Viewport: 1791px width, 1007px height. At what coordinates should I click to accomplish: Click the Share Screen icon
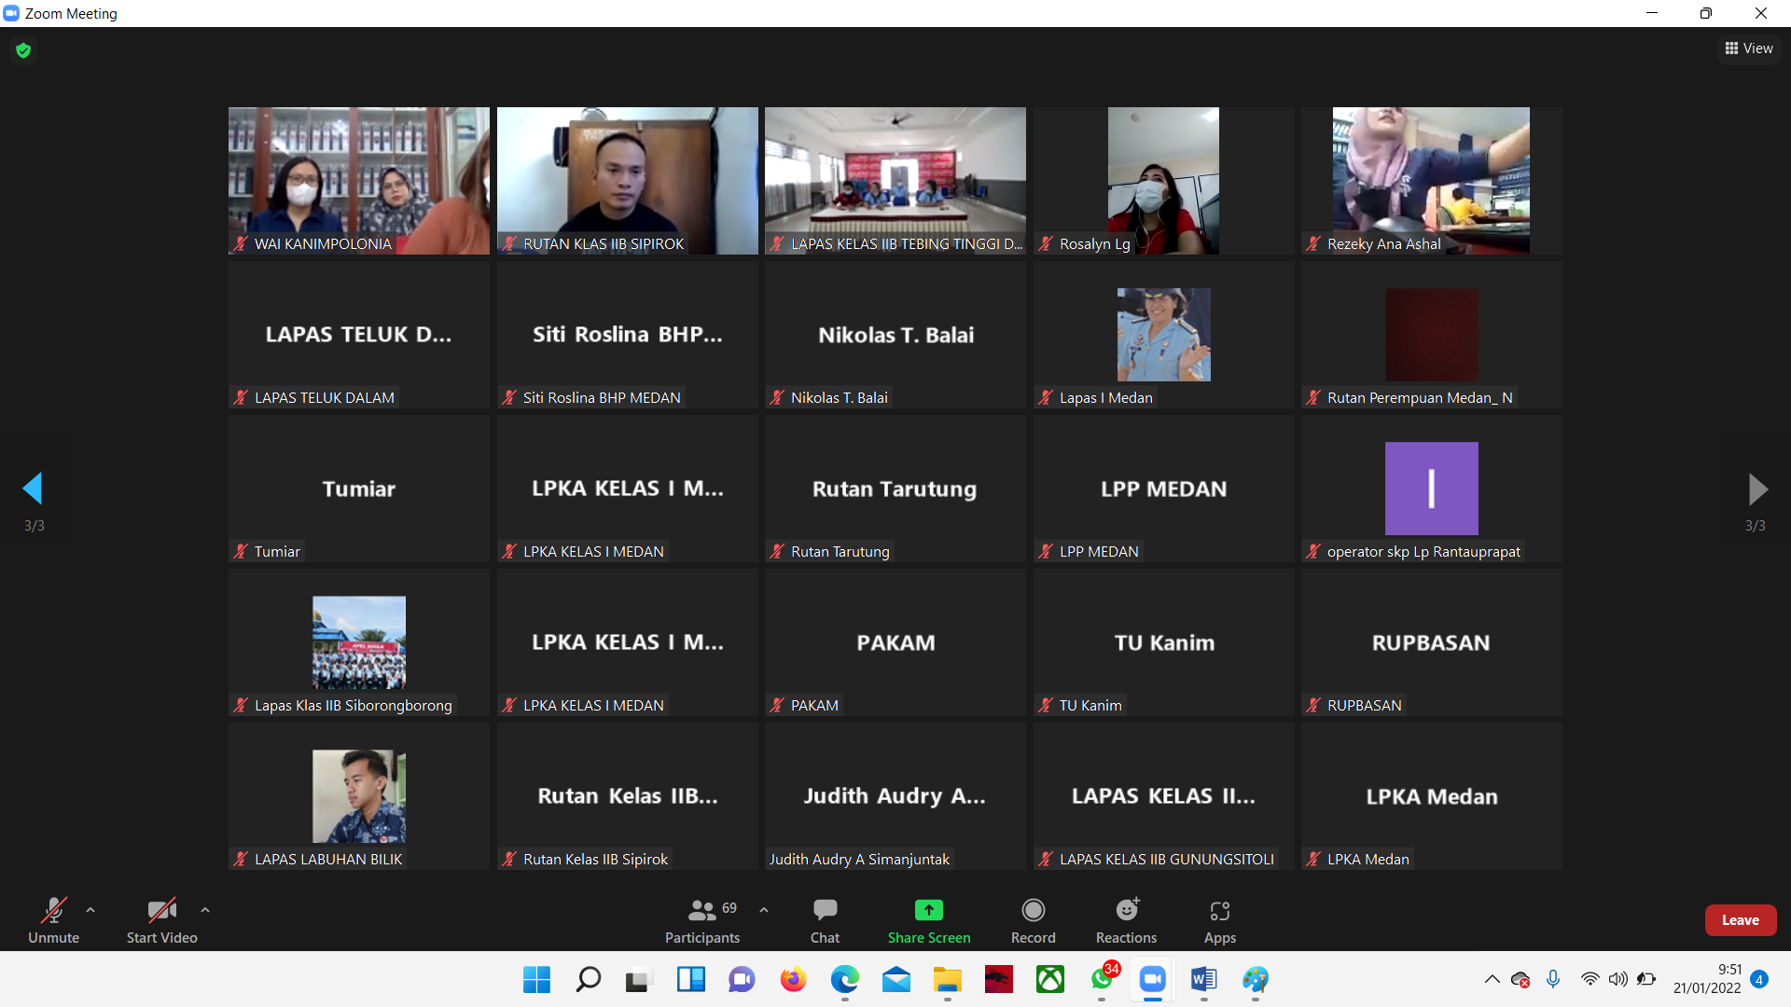(928, 910)
